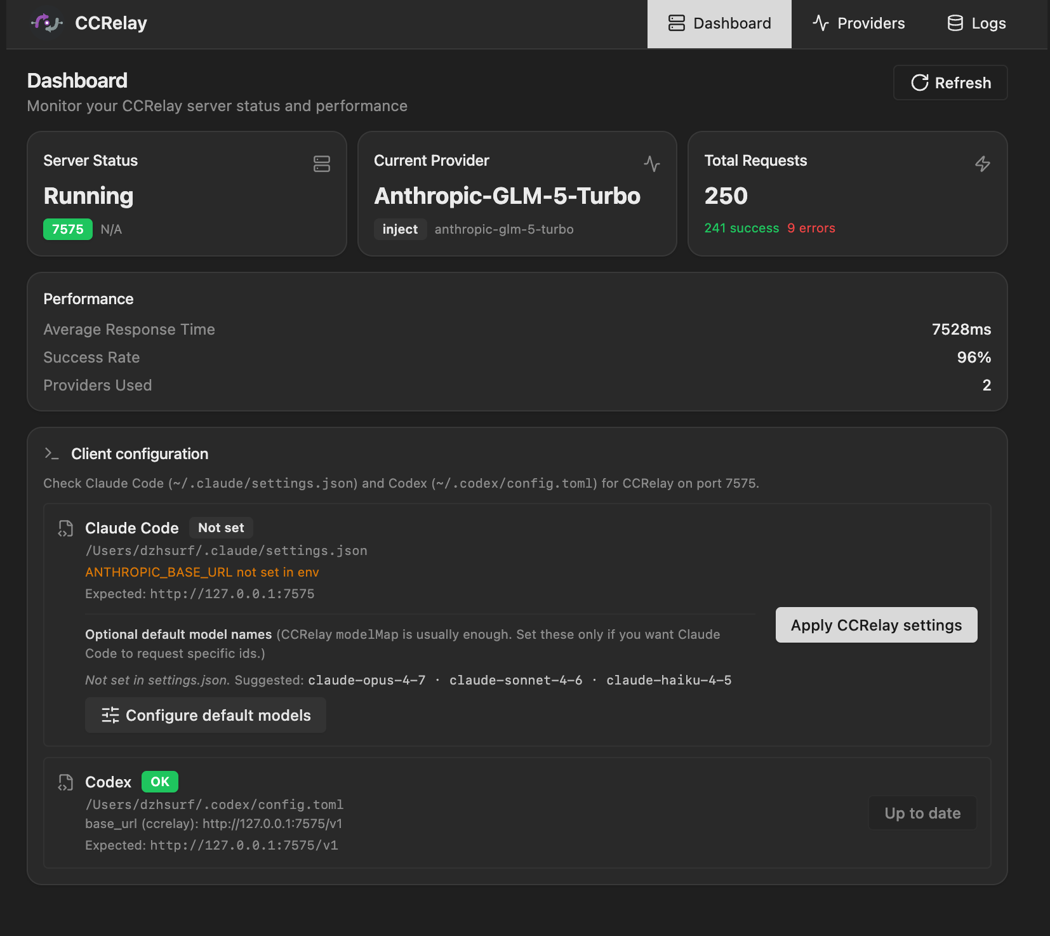Click the 241 success count

point(741,228)
